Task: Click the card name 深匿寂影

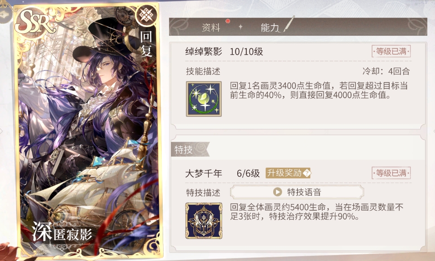Action: coord(62,232)
